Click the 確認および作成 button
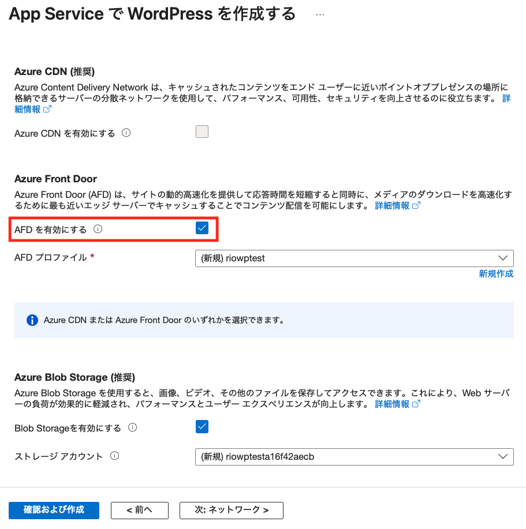This screenshot has height=529, width=526. [x=54, y=510]
